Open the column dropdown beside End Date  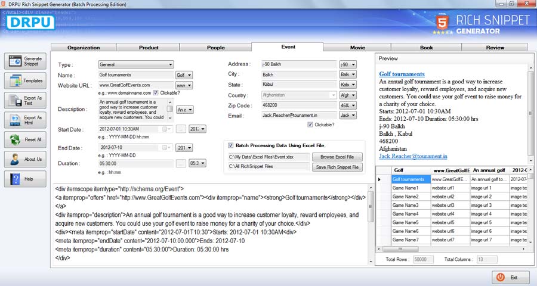click(184, 147)
